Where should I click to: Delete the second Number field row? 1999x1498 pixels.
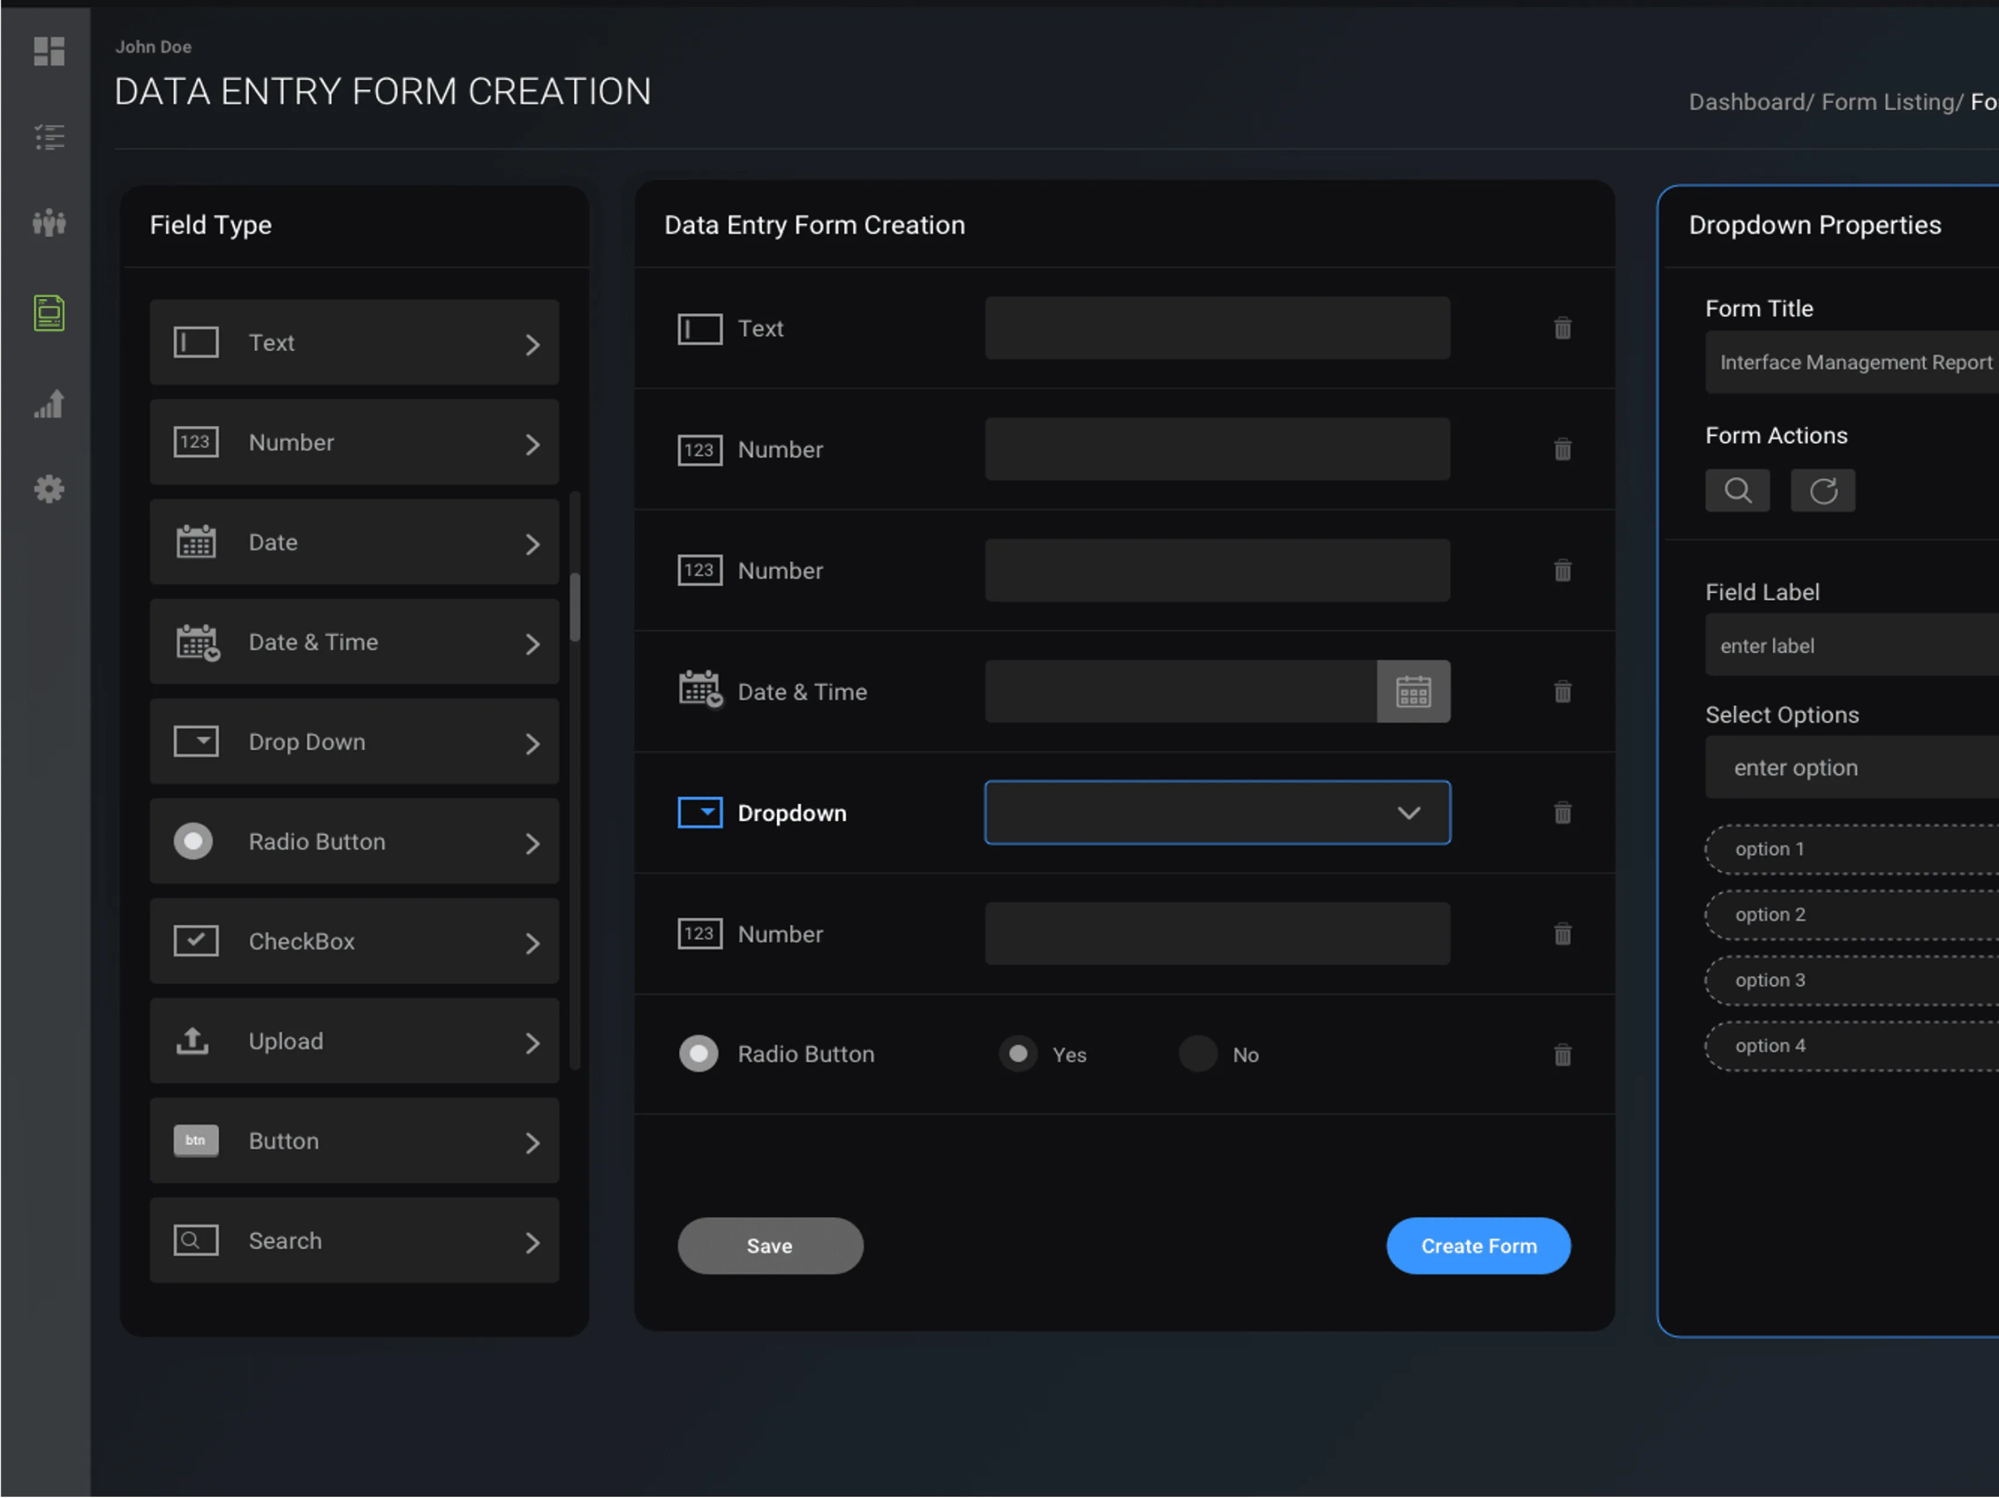click(x=1563, y=570)
